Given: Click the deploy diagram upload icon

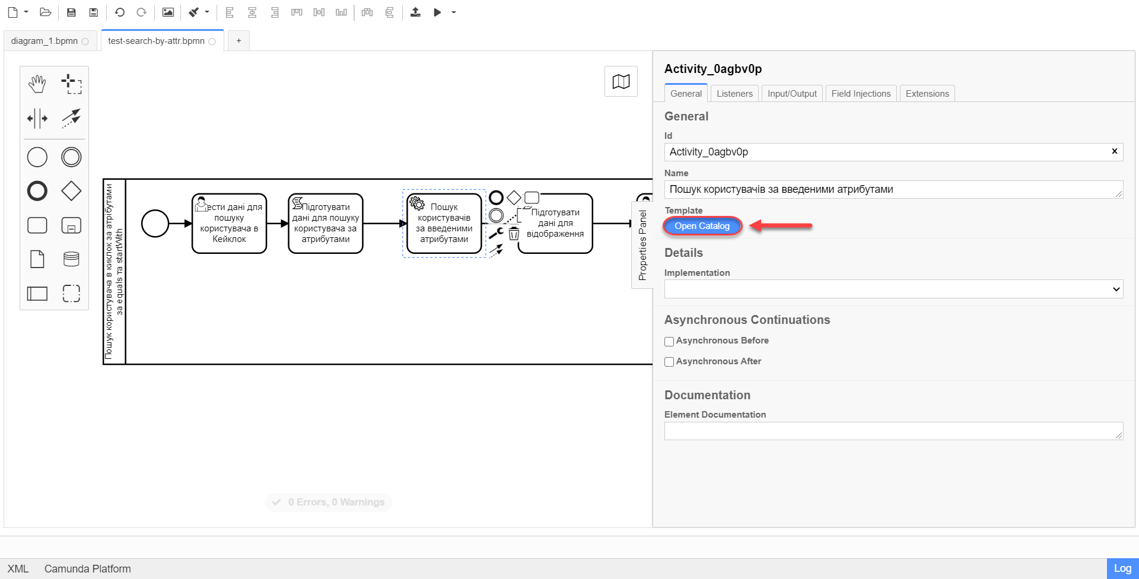Looking at the screenshot, I should click(415, 12).
